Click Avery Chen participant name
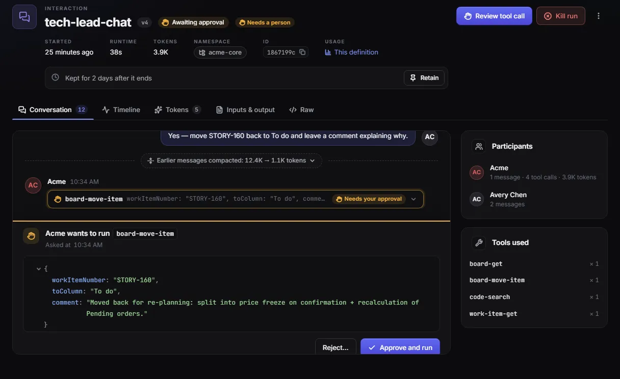620x379 pixels. click(508, 195)
